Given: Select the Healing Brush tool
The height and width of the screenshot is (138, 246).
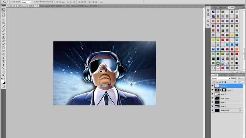Looking at the screenshot, I should 3,31.
